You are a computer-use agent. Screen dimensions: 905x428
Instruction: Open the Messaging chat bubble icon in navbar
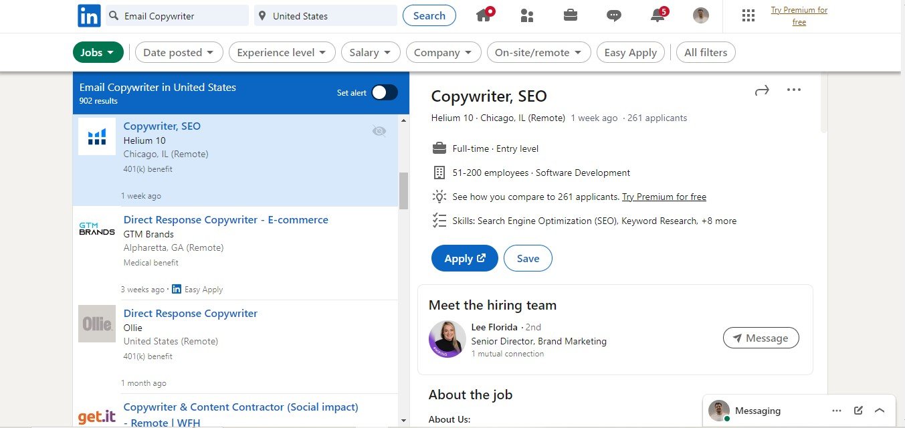(x=614, y=15)
